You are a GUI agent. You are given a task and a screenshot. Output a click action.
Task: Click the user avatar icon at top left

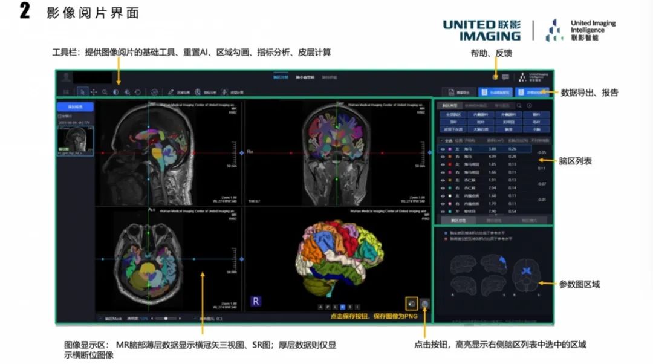click(66, 77)
